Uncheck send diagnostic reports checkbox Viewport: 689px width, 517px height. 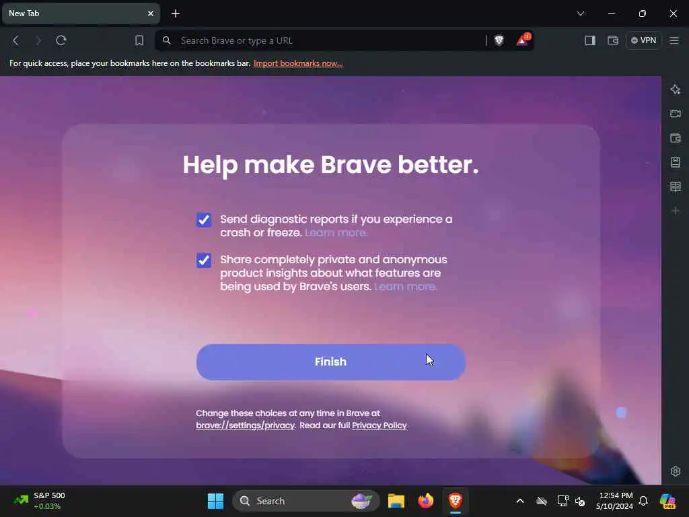coord(203,220)
